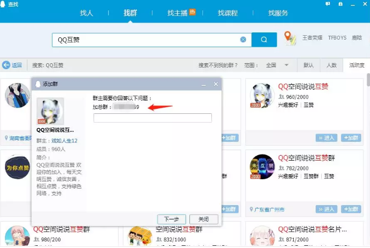Click avatar of the 782/2000 group

[262, 168]
